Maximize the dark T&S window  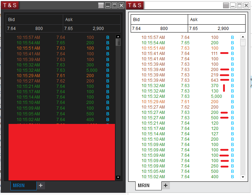[x=115, y=5]
